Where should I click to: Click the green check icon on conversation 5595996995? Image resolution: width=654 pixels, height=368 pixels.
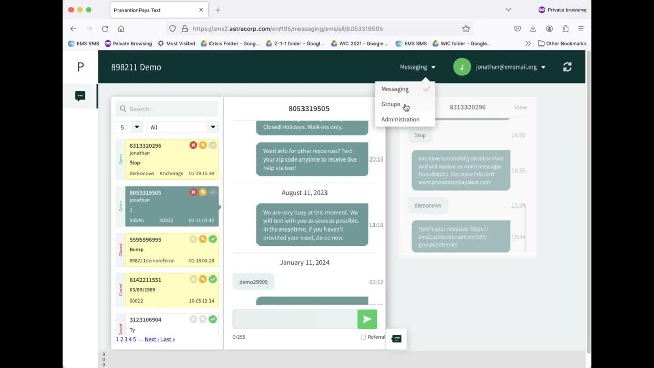[x=213, y=239]
